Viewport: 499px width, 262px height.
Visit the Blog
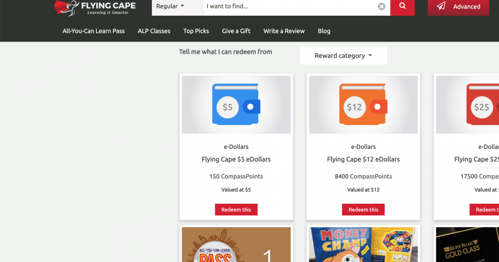324,31
